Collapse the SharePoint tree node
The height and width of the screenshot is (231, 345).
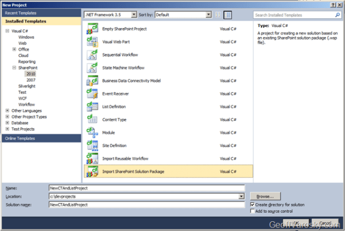pos(14,67)
